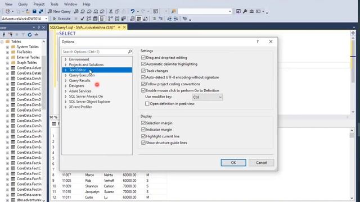Toggle the Selection margin checkbox
This screenshot has width=360, height=202.
click(x=143, y=123)
